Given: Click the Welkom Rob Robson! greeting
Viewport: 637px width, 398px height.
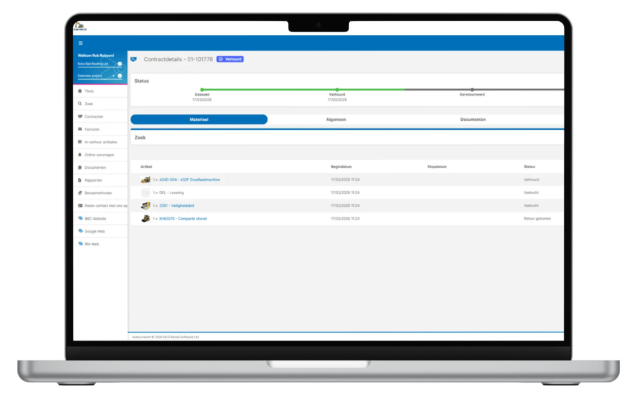Looking at the screenshot, I should click(x=96, y=55).
